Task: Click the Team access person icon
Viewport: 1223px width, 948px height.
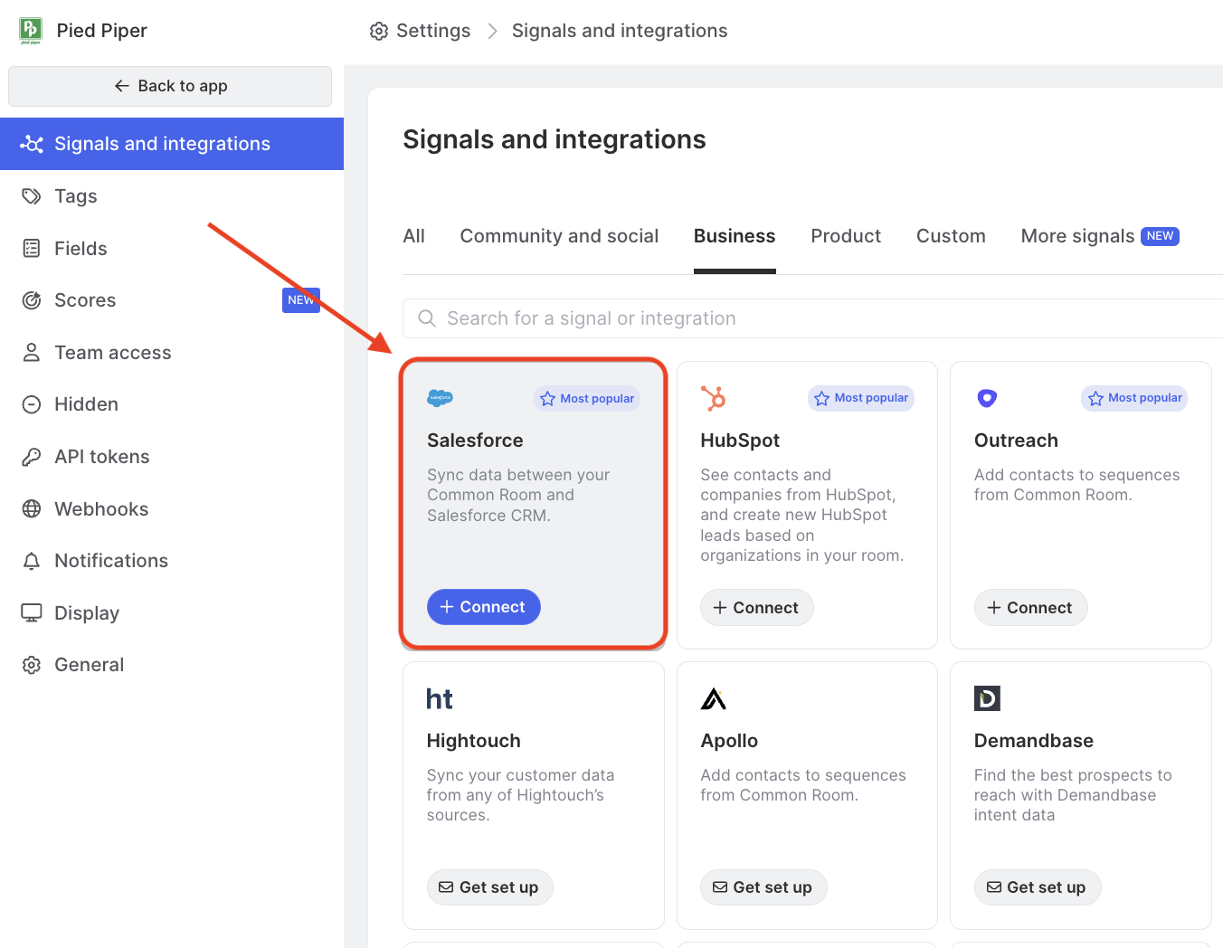Action: (x=32, y=353)
